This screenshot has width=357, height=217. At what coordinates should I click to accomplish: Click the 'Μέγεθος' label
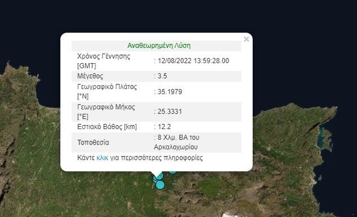(90, 76)
